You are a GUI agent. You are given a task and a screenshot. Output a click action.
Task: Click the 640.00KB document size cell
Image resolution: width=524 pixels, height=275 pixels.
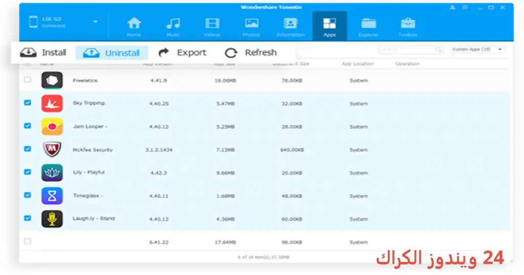(292, 150)
